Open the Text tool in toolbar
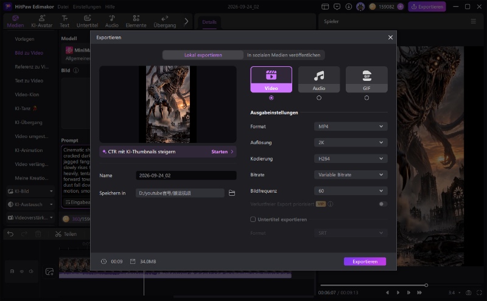This screenshot has height=301, width=487. tap(65, 21)
